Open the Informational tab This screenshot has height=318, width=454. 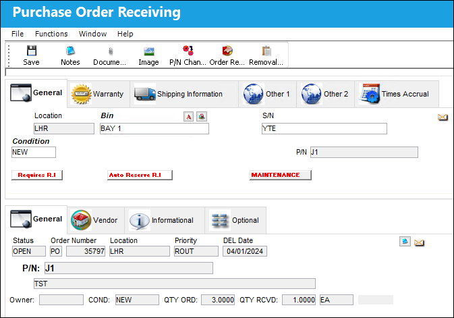coord(165,220)
